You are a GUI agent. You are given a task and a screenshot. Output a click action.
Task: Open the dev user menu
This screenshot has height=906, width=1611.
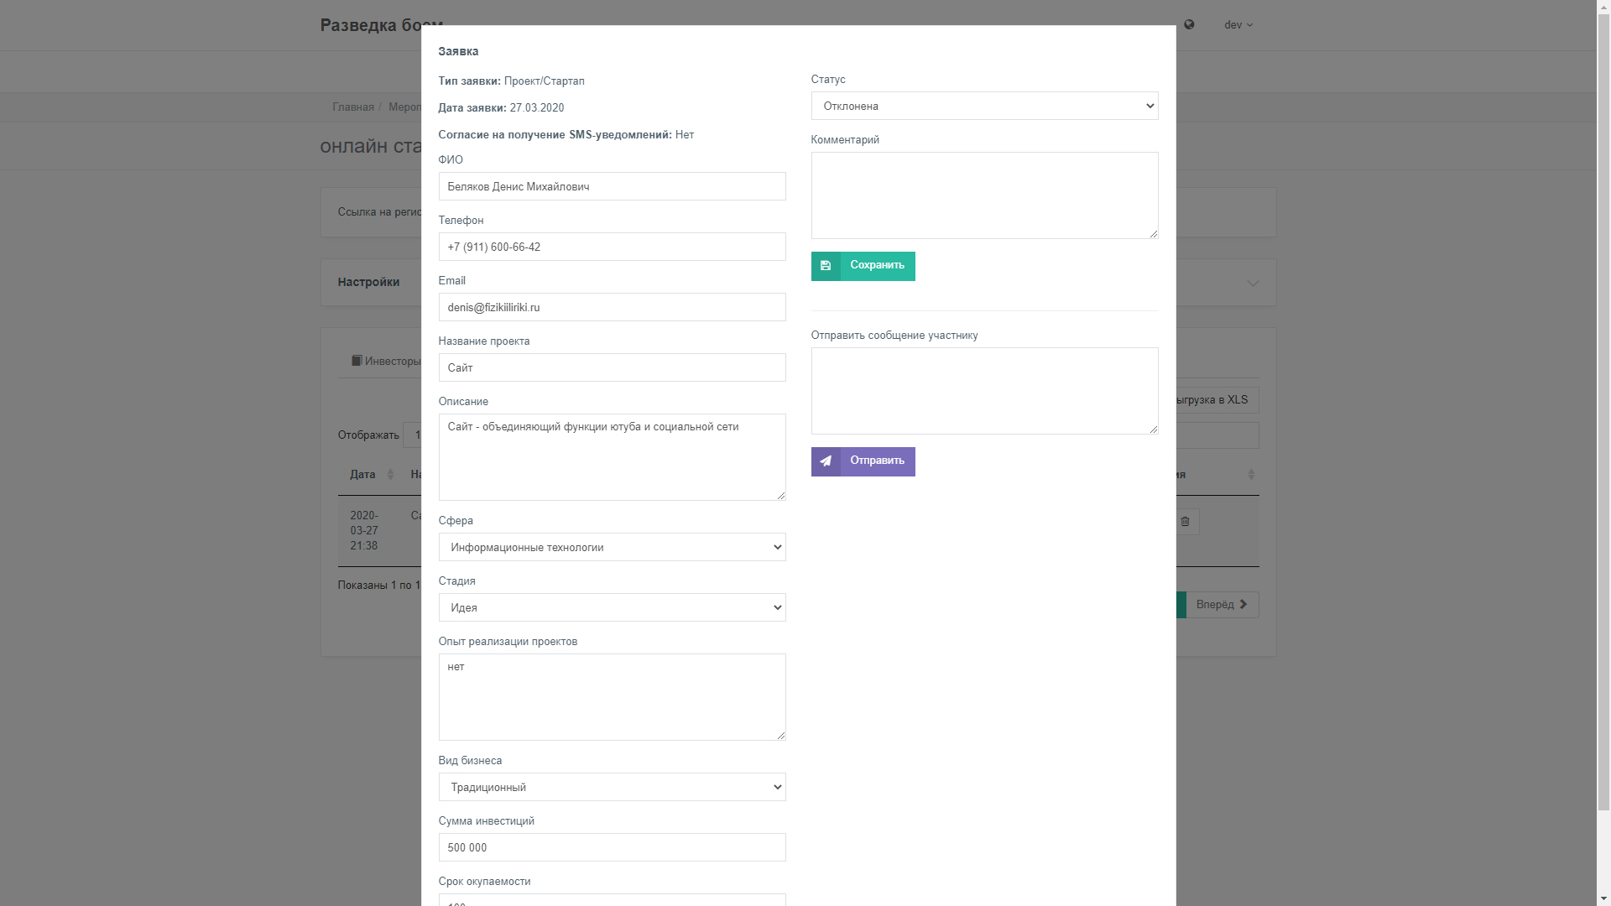(1238, 25)
